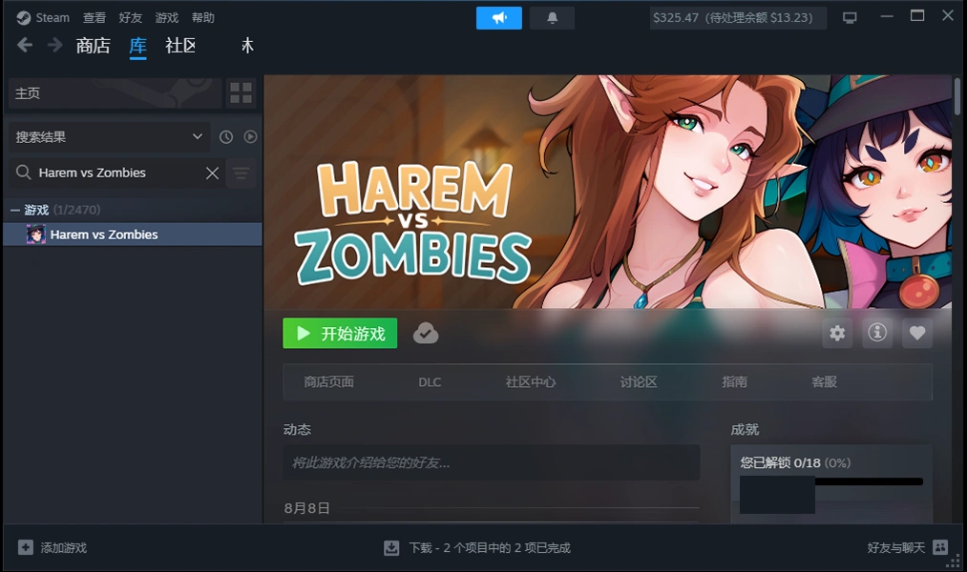This screenshot has height=572, width=967.
Task: Open downloads status 2 项已完成
Action: pyautogui.click(x=490, y=547)
